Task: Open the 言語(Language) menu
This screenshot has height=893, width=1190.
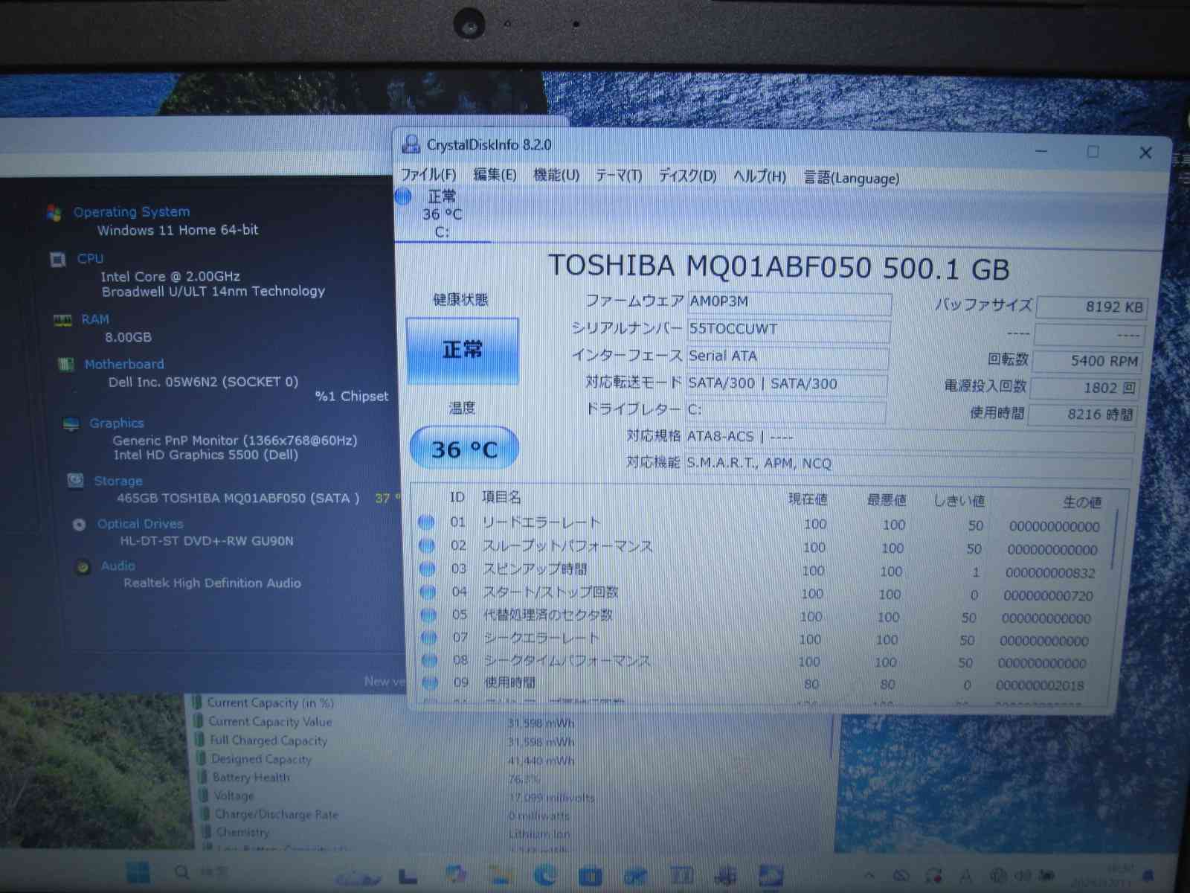Action: coord(851,178)
